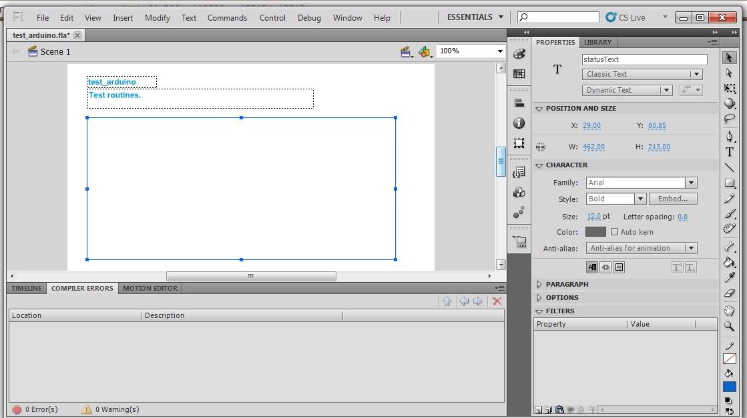Click the Black and White default colors icon
Image resolution: width=747 pixels, height=418 pixels.
coord(728,401)
